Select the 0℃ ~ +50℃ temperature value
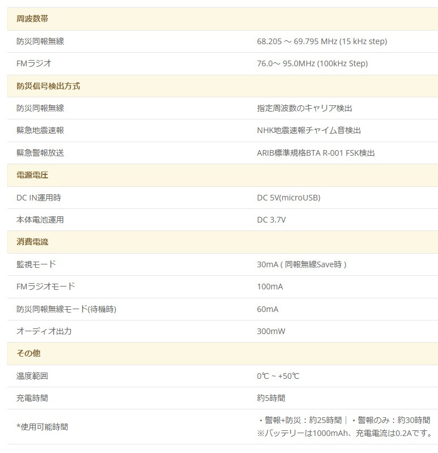Image resolution: width=438 pixels, height=453 pixels. (x=278, y=376)
